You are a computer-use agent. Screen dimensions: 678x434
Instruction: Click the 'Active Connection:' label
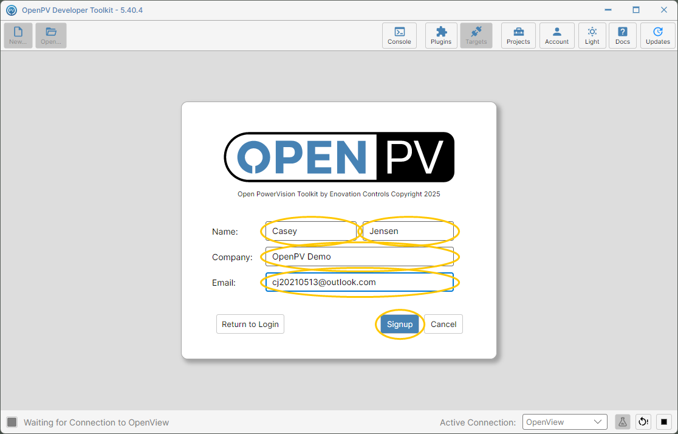pyautogui.click(x=478, y=422)
